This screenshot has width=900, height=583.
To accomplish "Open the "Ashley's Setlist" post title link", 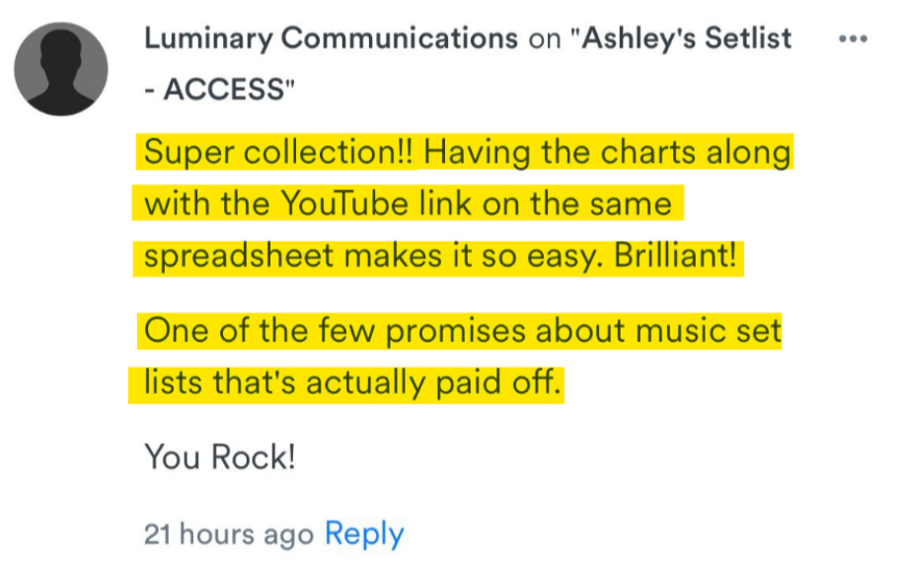I will pyautogui.click(x=687, y=39).
